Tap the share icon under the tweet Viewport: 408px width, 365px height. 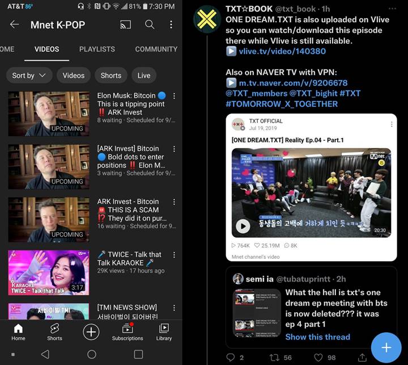pos(362,357)
